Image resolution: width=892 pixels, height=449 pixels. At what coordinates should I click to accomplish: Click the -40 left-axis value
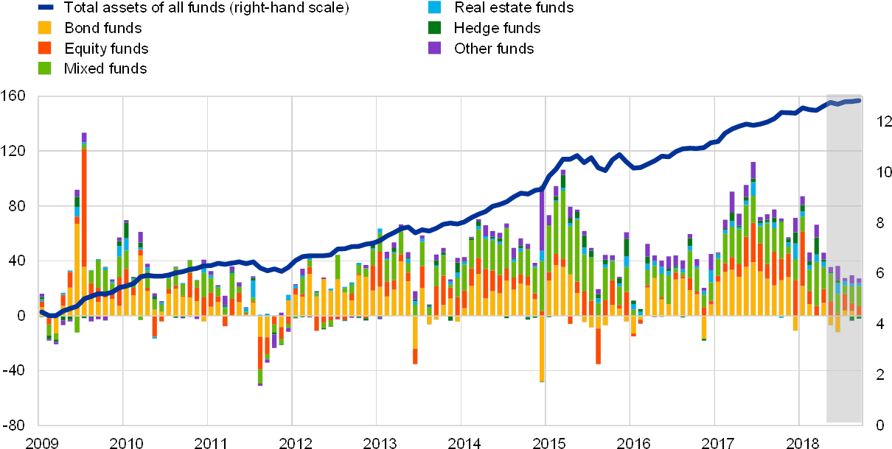pos(15,371)
